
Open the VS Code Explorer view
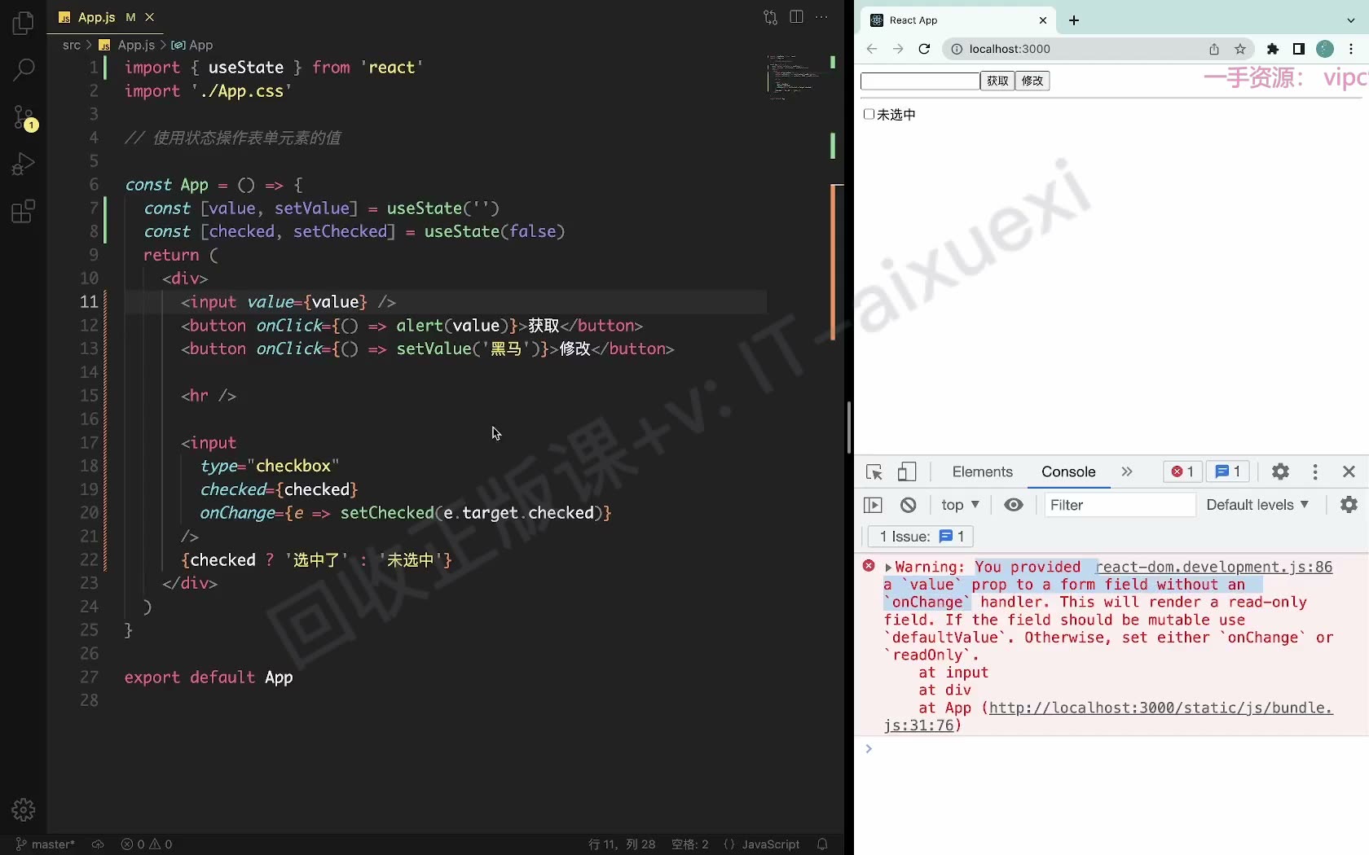pos(24,23)
